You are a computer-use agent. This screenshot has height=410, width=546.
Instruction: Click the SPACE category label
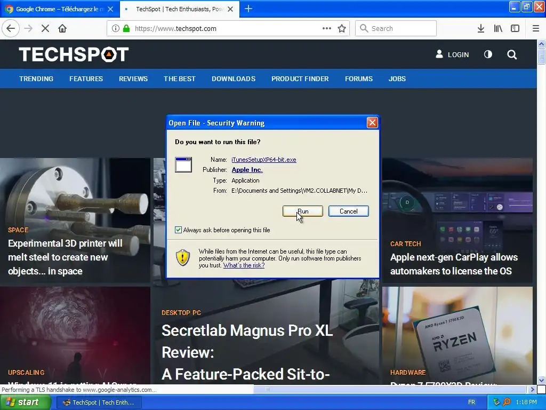click(18, 230)
